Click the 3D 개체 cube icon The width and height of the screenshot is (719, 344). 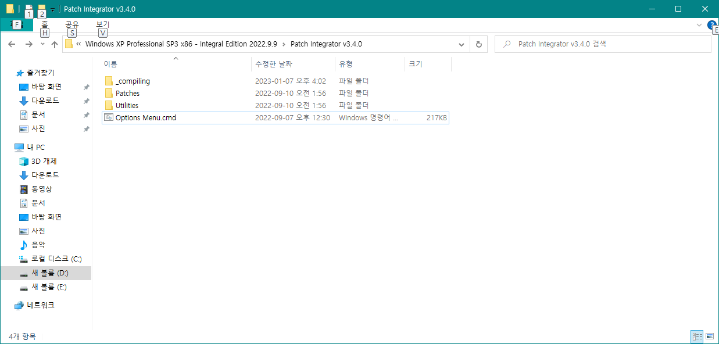click(x=24, y=161)
